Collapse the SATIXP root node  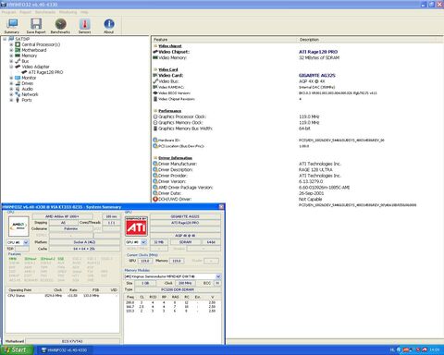pyautogui.click(x=5, y=39)
